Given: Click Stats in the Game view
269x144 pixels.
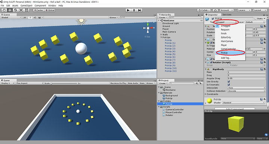Looking at the screenshot, I should point(142,83).
